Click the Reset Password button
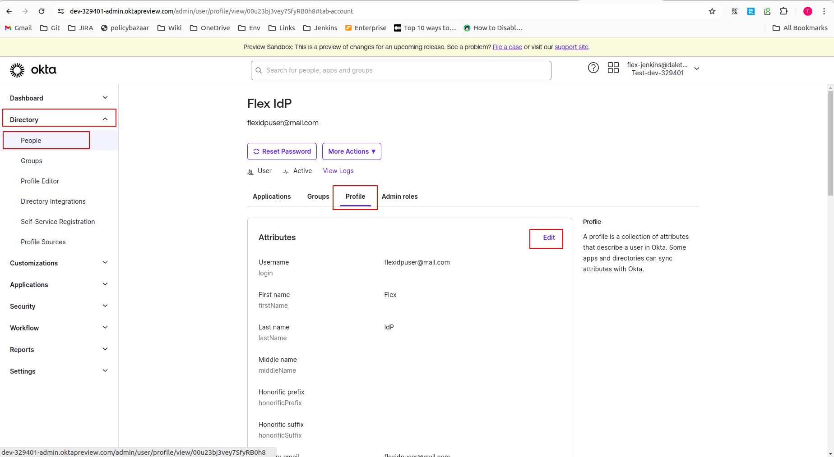The image size is (834, 457). pyautogui.click(x=282, y=151)
